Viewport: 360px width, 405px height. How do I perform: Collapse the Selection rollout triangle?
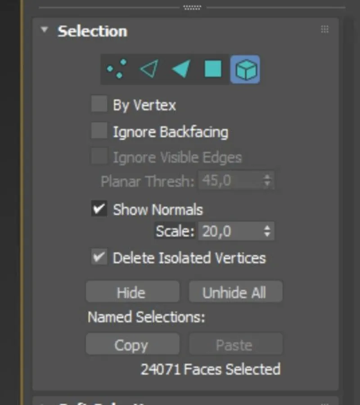[44, 29]
